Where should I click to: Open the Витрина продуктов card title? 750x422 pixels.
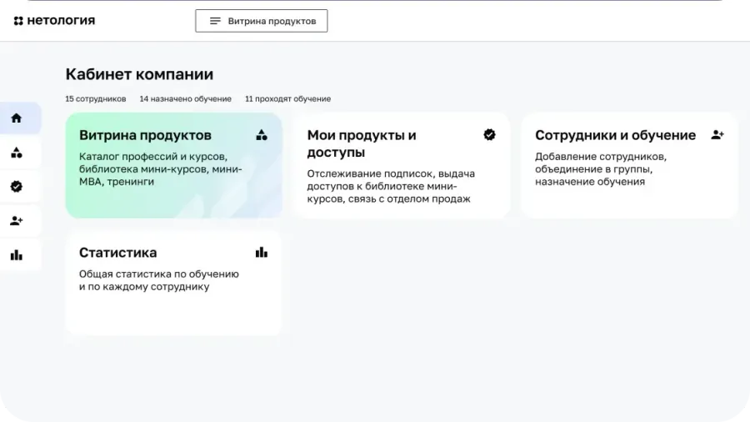(145, 135)
